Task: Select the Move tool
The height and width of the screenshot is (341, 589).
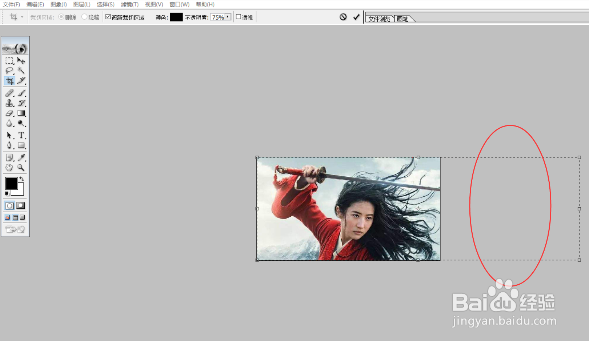Action: click(21, 61)
